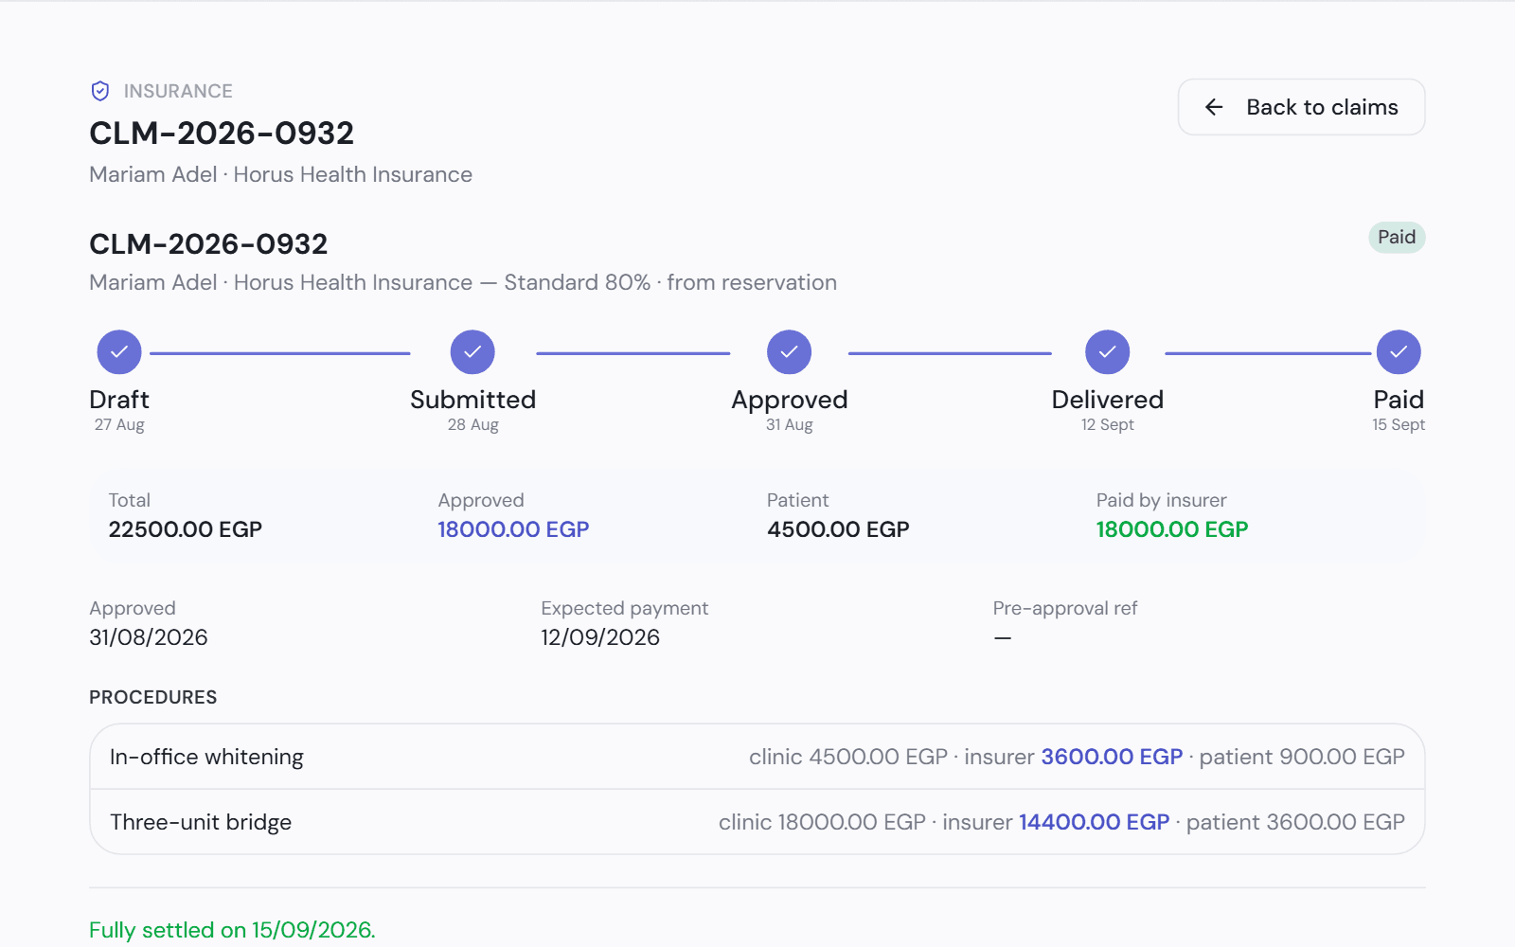Click the Paid step checkmark circle
Image resolution: width=1515 pixels, height=947 pixels.
point(1399,352)
